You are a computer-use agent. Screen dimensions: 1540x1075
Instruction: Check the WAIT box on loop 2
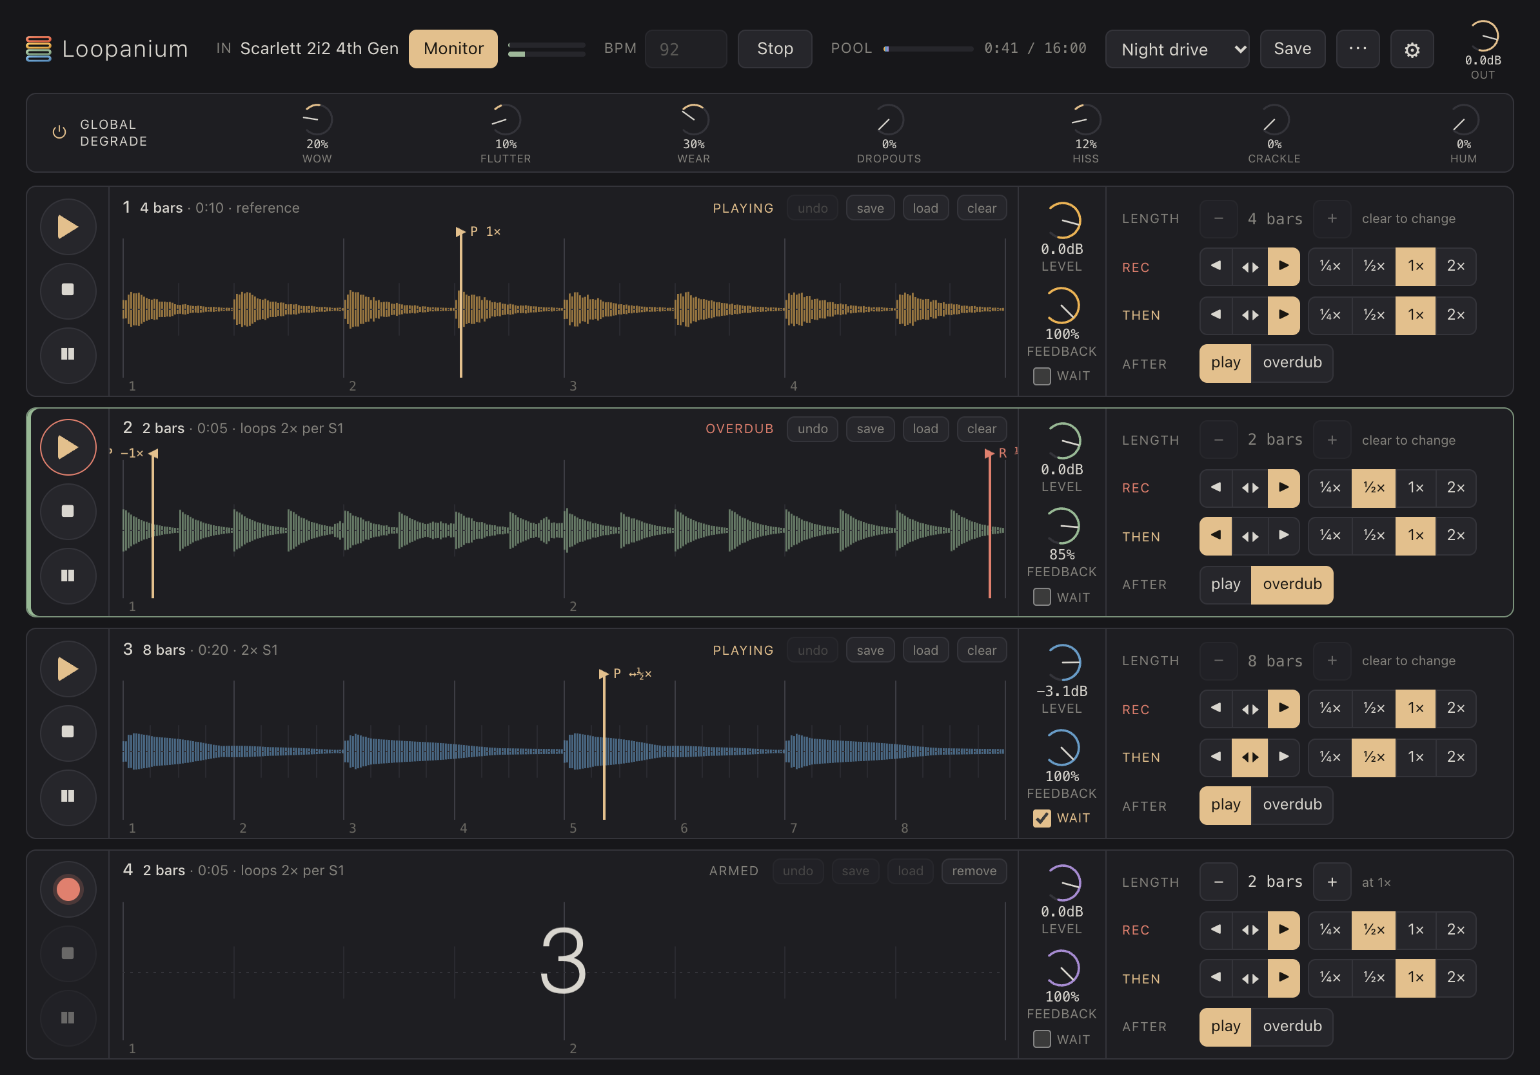pos(1041,597)
